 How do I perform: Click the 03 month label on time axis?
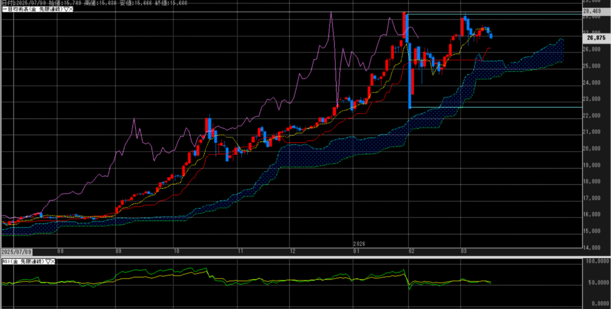click(x=463, y=251)
